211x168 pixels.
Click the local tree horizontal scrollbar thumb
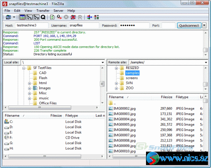coord(40,108)
